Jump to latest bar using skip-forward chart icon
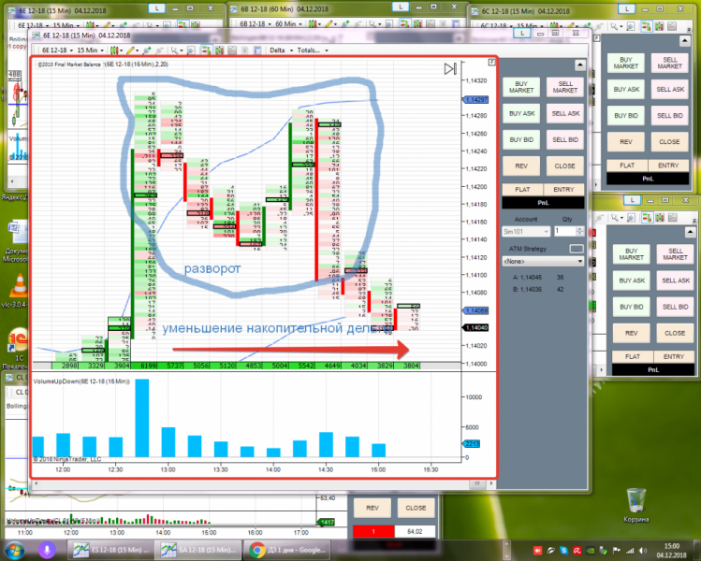 click(x=450, y=69)
